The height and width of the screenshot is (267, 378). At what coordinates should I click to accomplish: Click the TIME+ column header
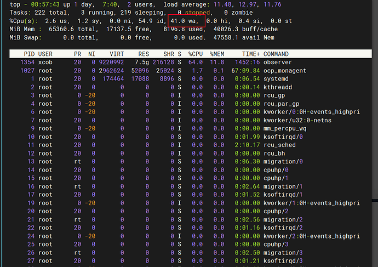coord(251,54)
